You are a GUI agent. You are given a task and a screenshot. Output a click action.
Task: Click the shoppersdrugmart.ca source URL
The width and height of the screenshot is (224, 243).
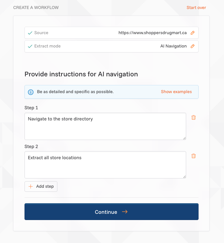coord(152,33)
